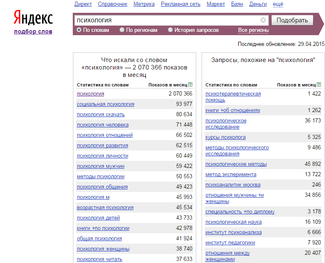This screenshot has width=325, height=263.
Task: Click the Яндекс logo
Action: click(33, 17)
